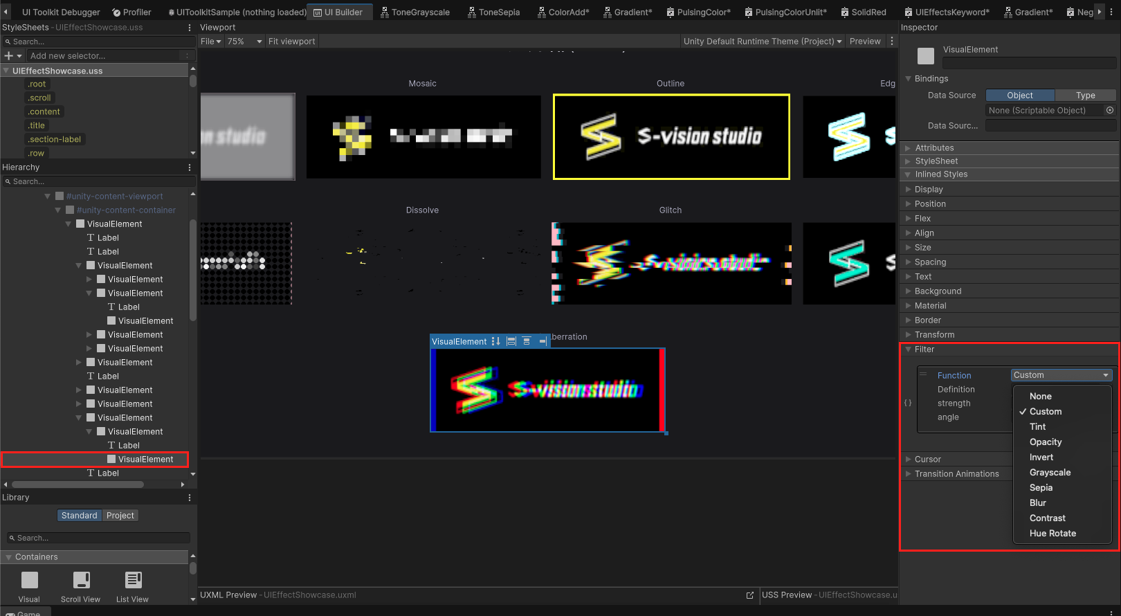Click the plus icon to add a stylesheet
Viewport: 1121px width, 616px height.
9,56
